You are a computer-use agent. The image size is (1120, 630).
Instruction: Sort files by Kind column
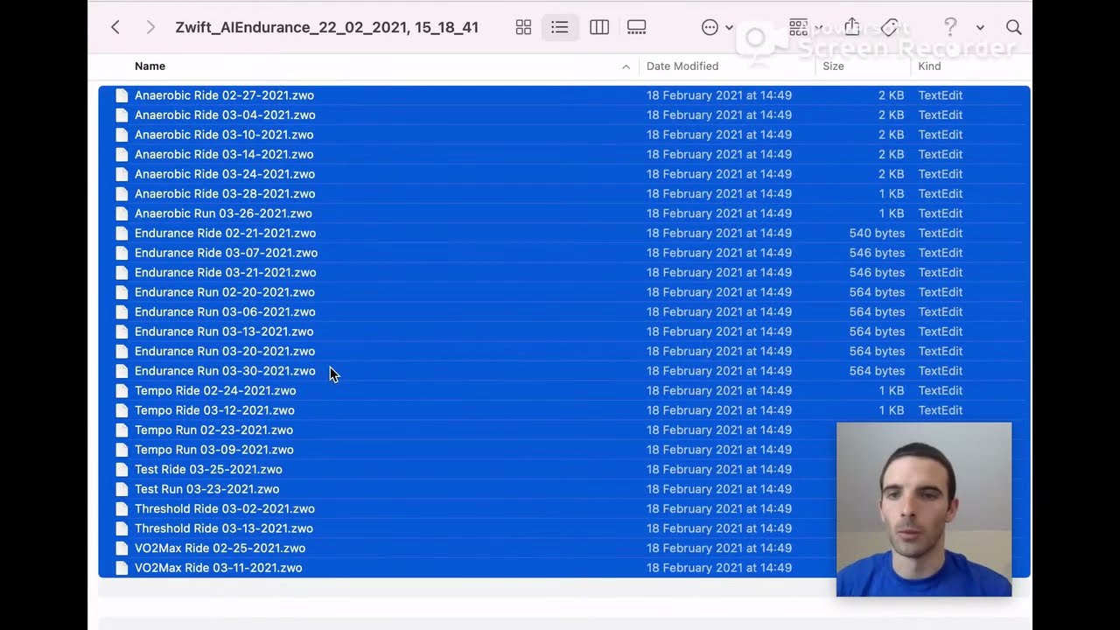point(929,66)
